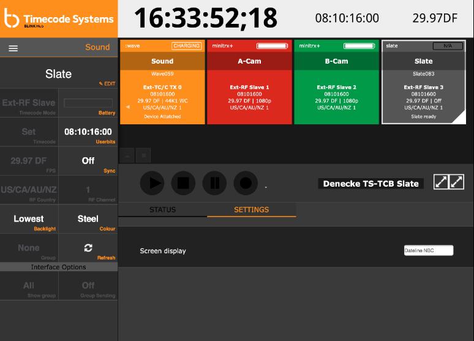This screenshot has height=341, width=474.
Task: Switch to the STATUS tab
Action: (x=163, y=210)
